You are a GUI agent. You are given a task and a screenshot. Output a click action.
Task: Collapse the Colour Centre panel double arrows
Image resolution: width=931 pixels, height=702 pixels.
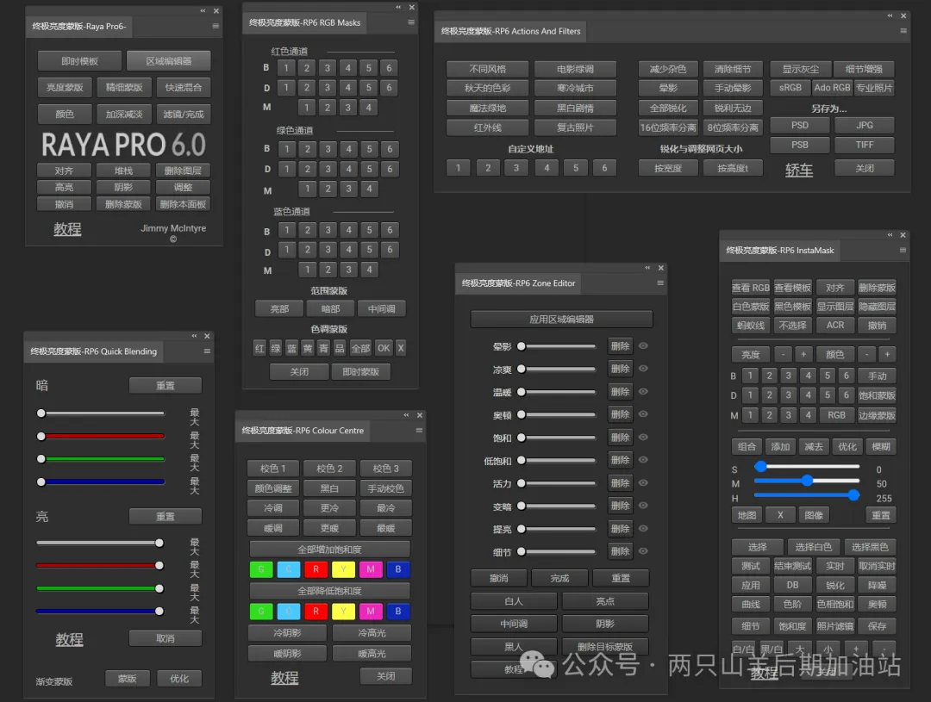pyautogui.click(x=406, y=415)
